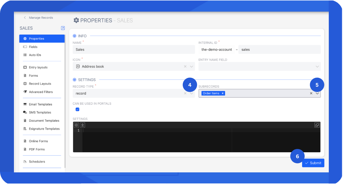Click the Name input field
Image resolution: width=343 pixels, height=185 pixels.
pos(134,49)
